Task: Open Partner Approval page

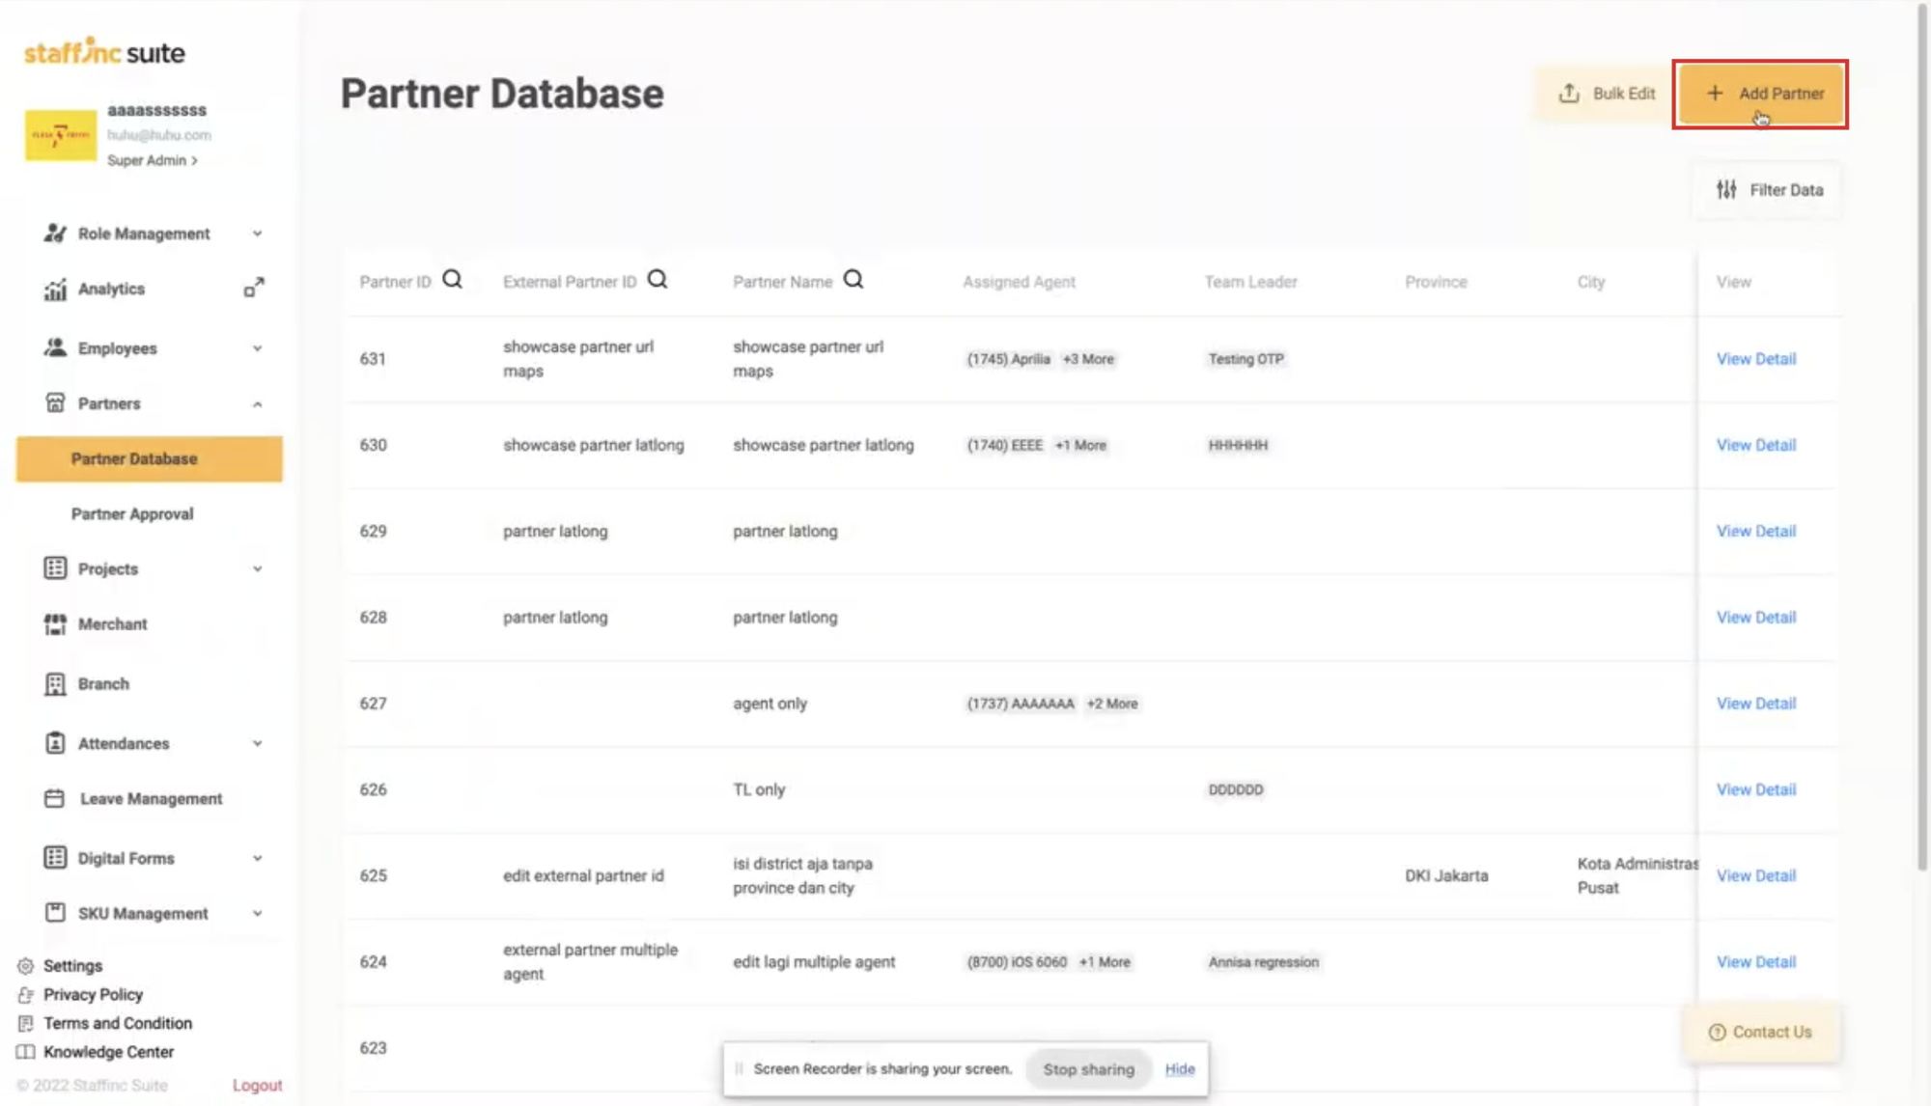Action: 132,514
